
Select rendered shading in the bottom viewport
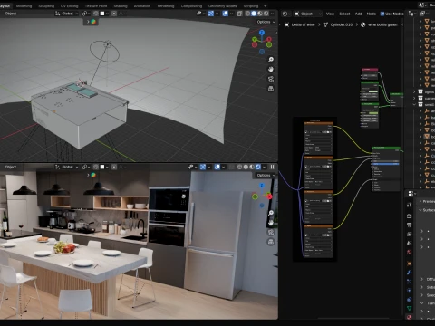pos(258,167)
